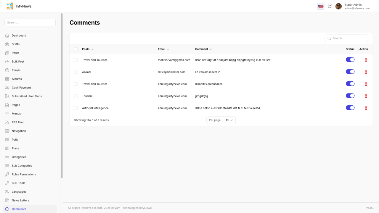379x213 pixels.
Task: Open the SEO Tools sidebar link
Action: 18,183
